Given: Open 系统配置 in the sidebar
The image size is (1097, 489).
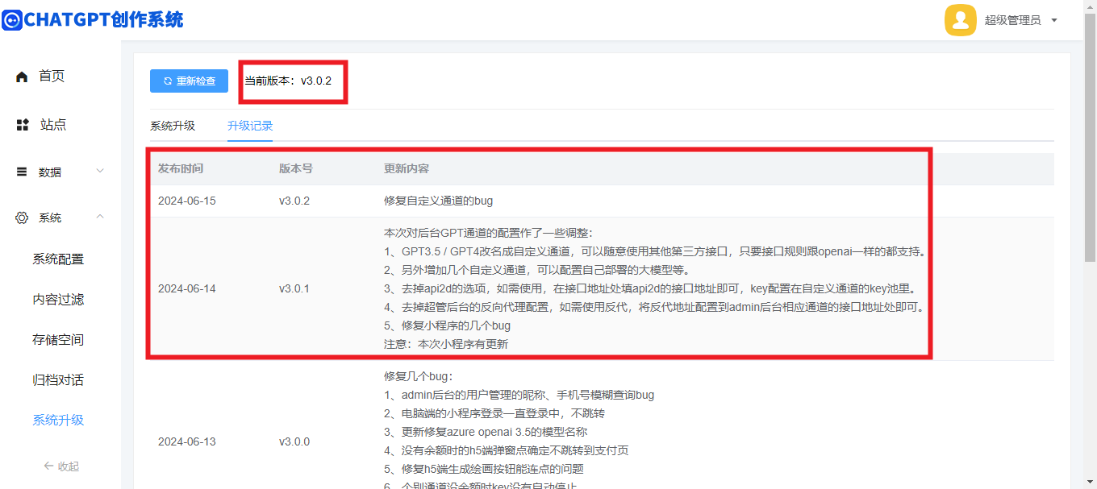Looking at the screenshot, I should tap(58, 259).
